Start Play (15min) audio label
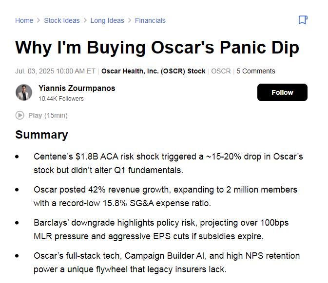 (x=48, y=115)
